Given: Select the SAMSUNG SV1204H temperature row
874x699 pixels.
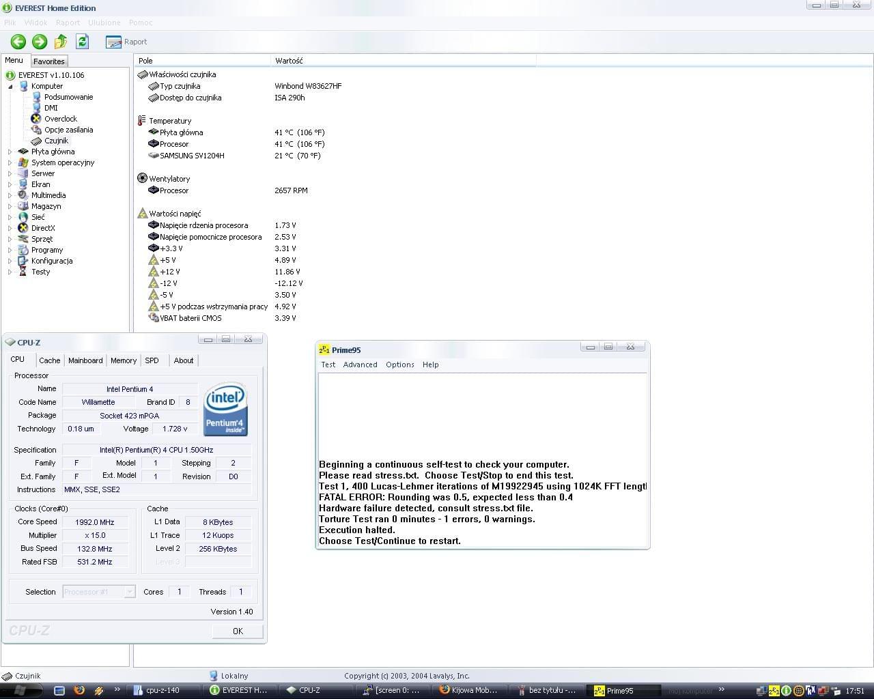Looking at the screenshot, I should click(234, 156).
